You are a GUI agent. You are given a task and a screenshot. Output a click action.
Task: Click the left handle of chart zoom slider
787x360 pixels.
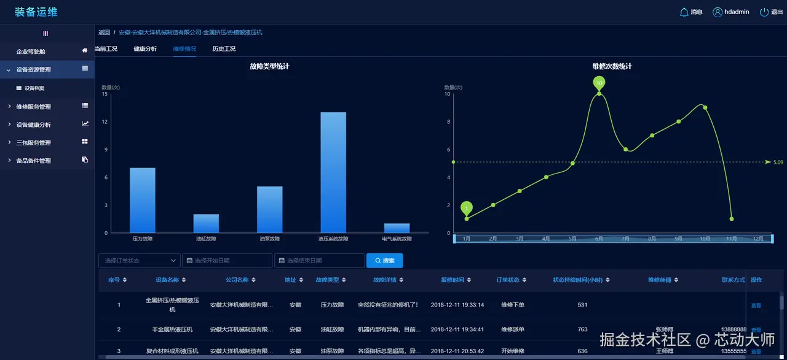454,239
